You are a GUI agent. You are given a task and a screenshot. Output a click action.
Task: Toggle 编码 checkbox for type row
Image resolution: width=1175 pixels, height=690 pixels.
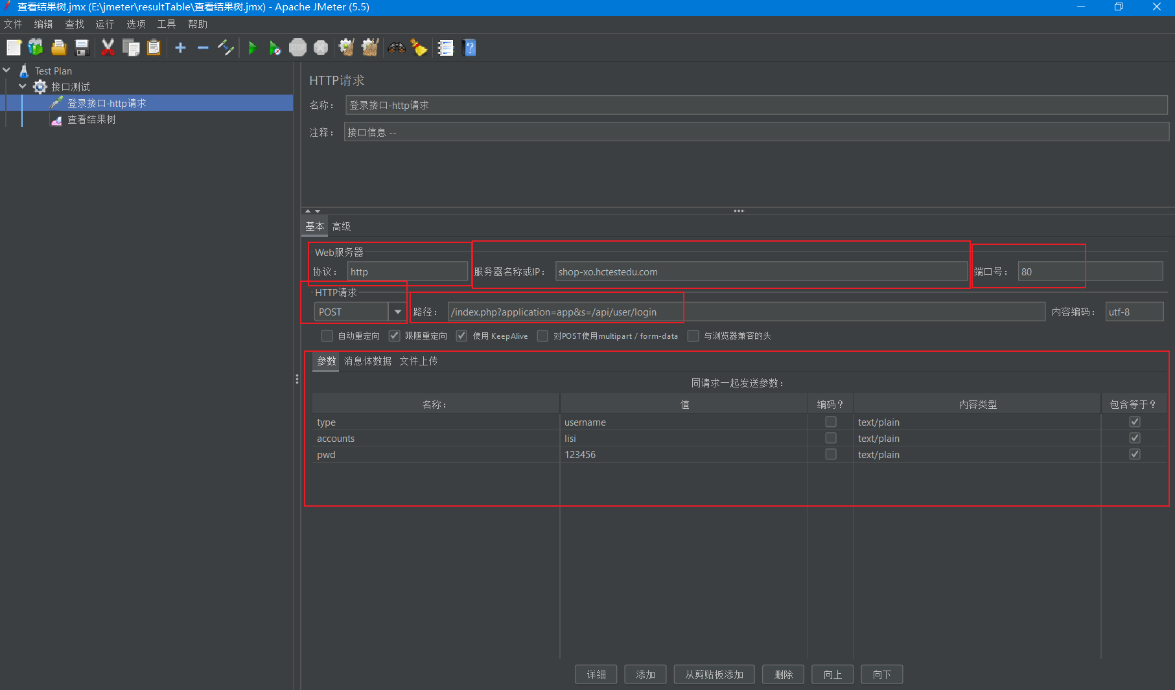coord(830,422)
